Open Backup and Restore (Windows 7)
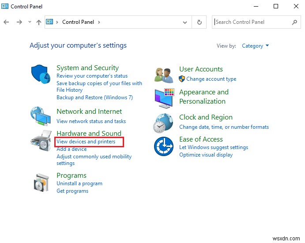305x243 pixels. pyautogui.click(x=94, y=97)
